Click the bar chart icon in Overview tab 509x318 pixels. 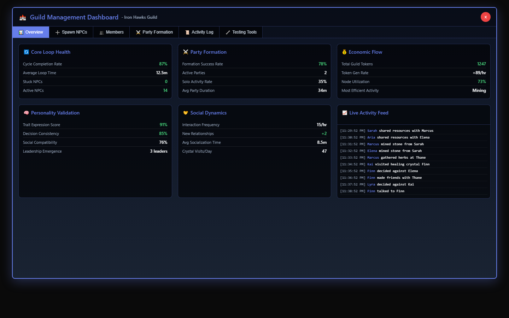coord(21,32)
